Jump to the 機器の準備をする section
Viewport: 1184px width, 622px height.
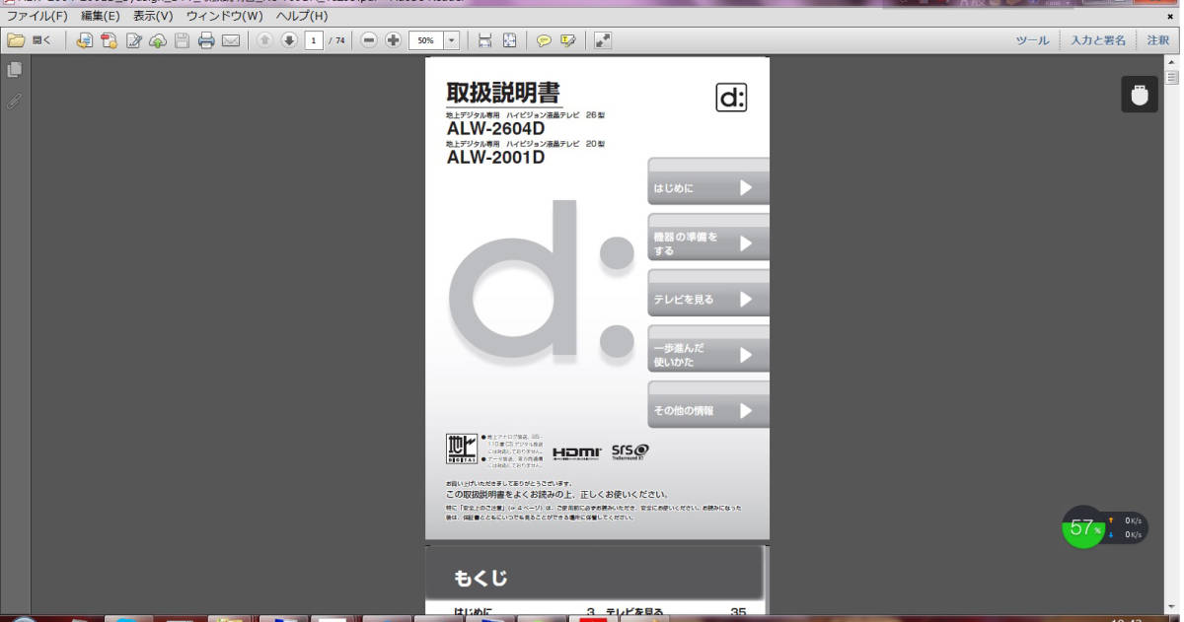pos(707,237)
